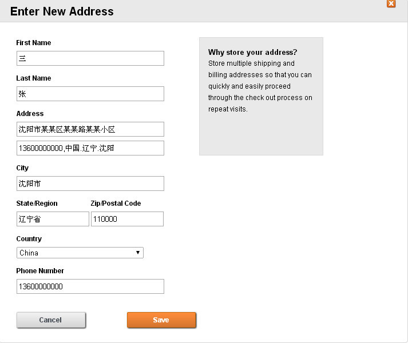Viewport: 408px width, 343px height.
Task: Select the second Address line field
Action: [x=90, y=148]
